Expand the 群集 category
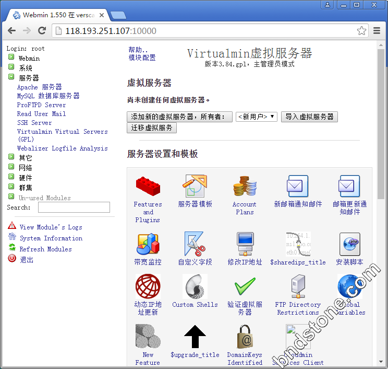The image size is (388, 369). click(11, 187)
